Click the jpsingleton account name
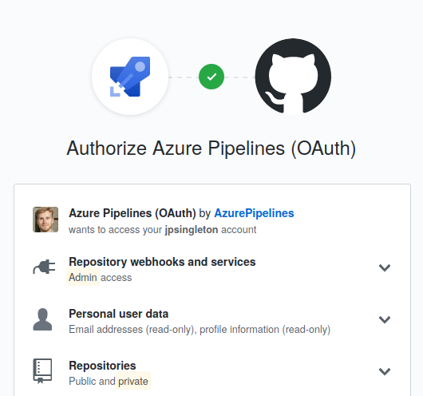This screenshot has width=423, height=396. point(192,230)
